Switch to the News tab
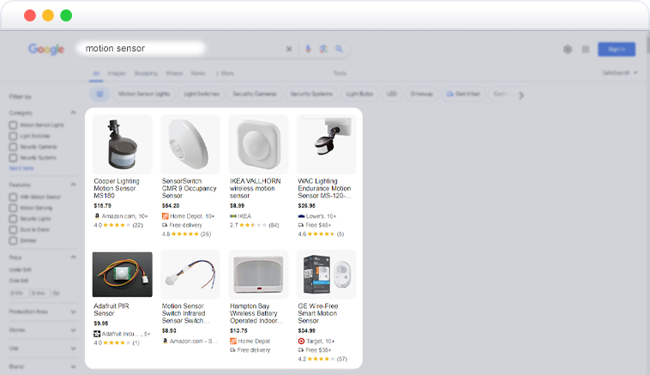This screenshot has width=650, height=375. (x=198, y=73)
